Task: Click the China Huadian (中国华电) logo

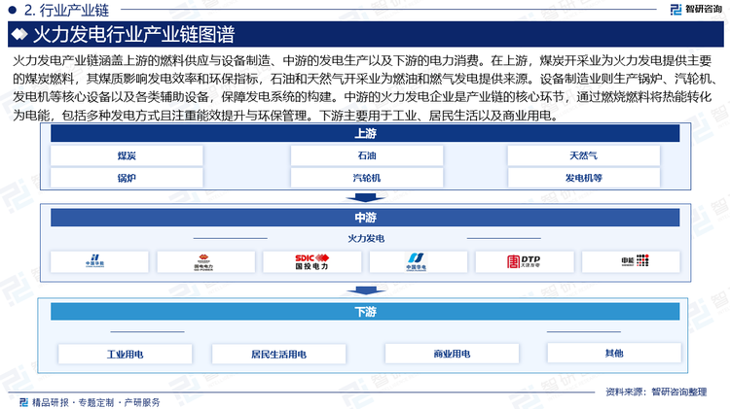Action: (416, 262)
